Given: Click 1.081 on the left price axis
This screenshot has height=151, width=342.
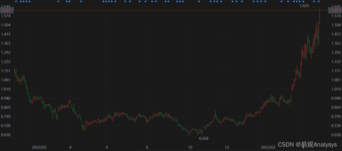Looking at the screenshot, I should pos(6,80).
